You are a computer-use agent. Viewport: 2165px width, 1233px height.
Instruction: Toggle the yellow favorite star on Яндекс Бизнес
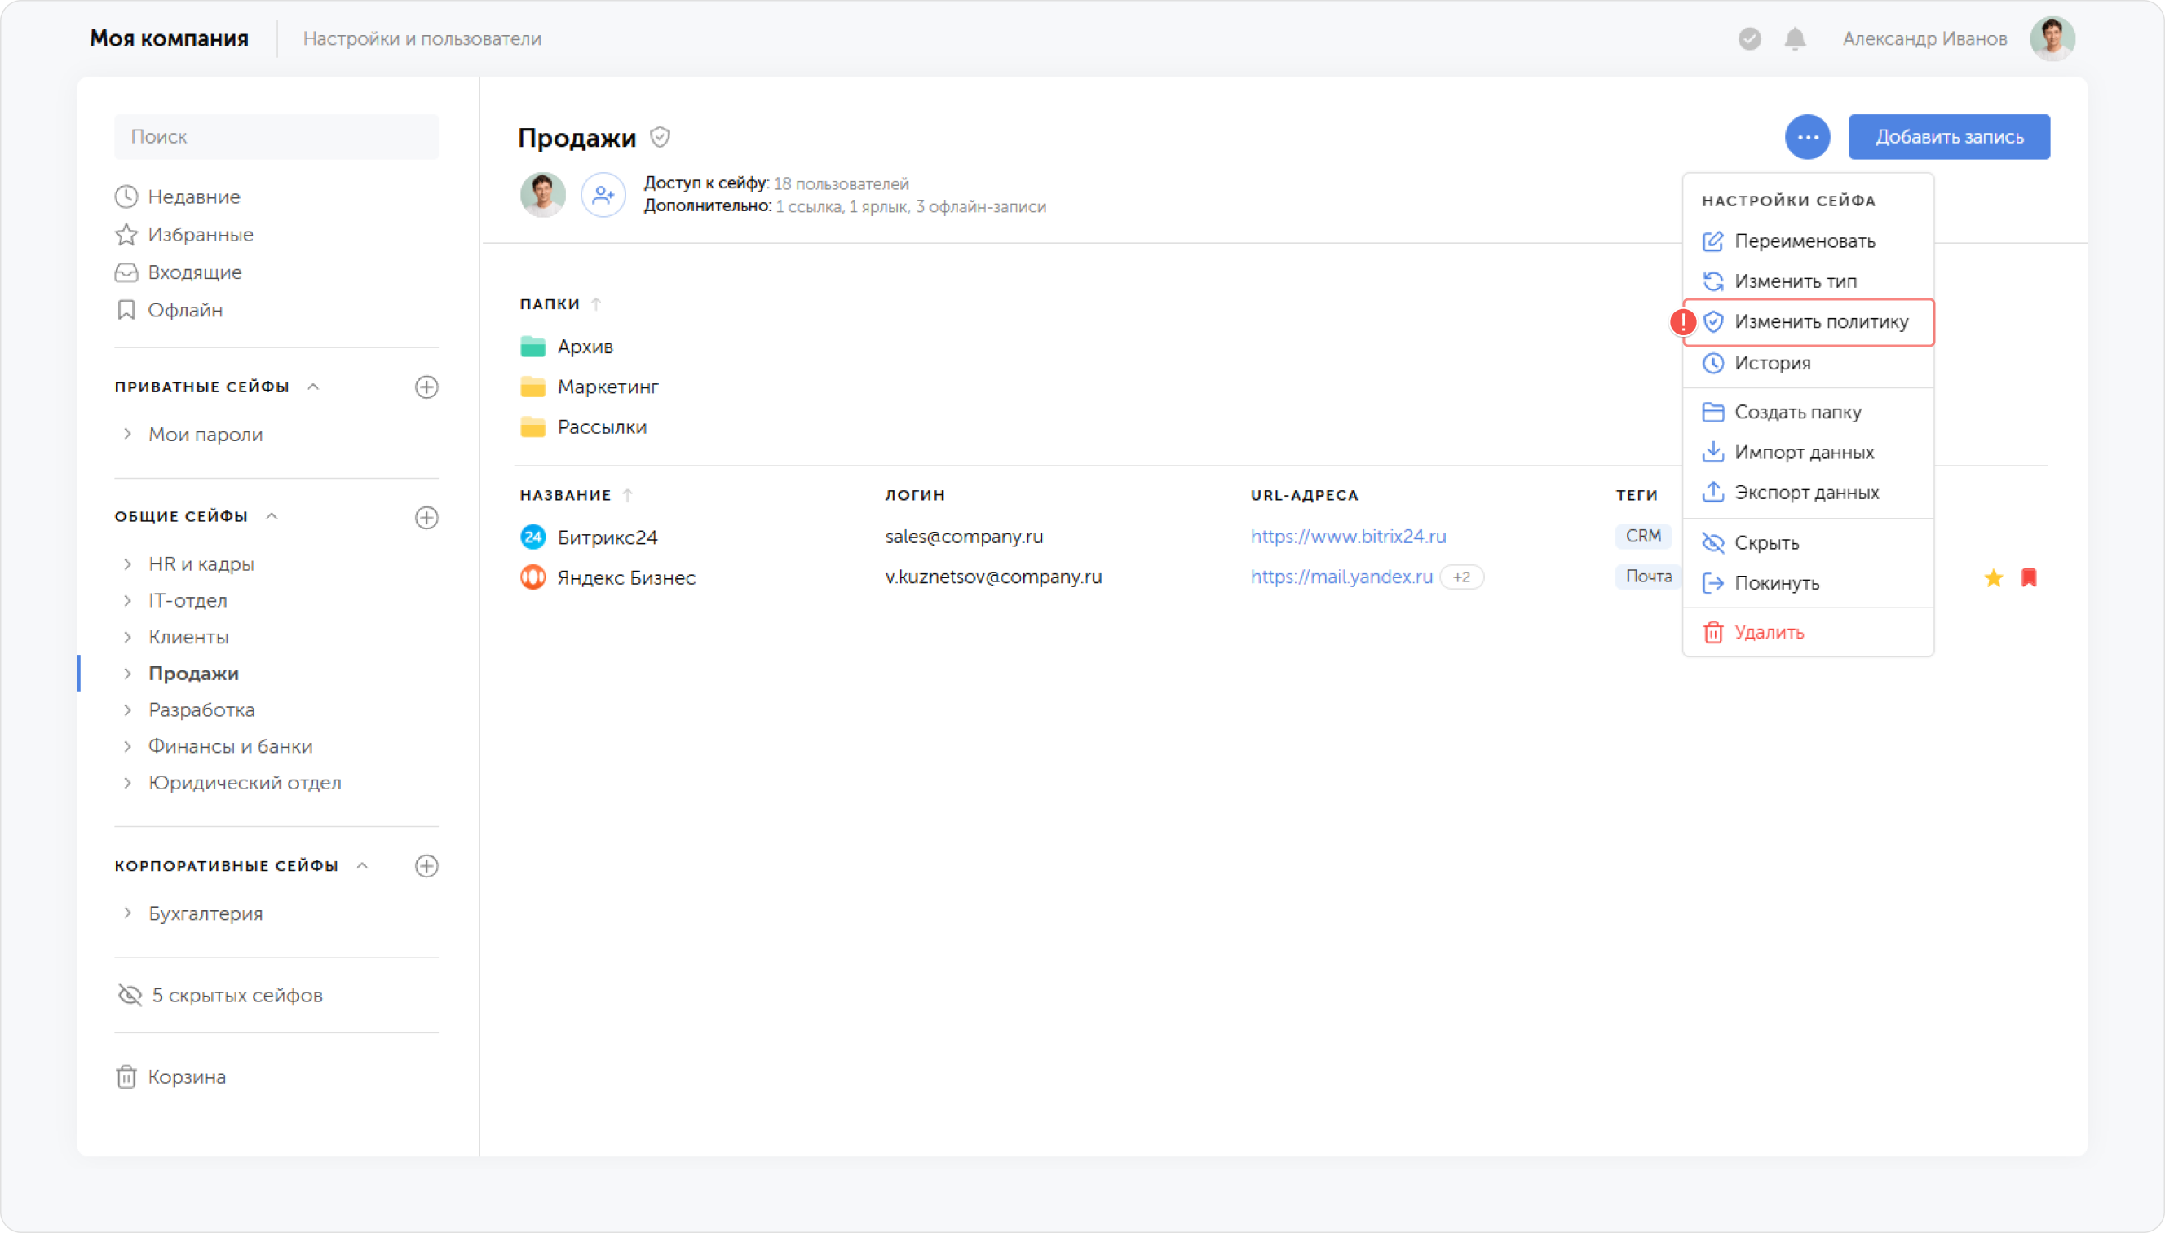[1993, 577]
